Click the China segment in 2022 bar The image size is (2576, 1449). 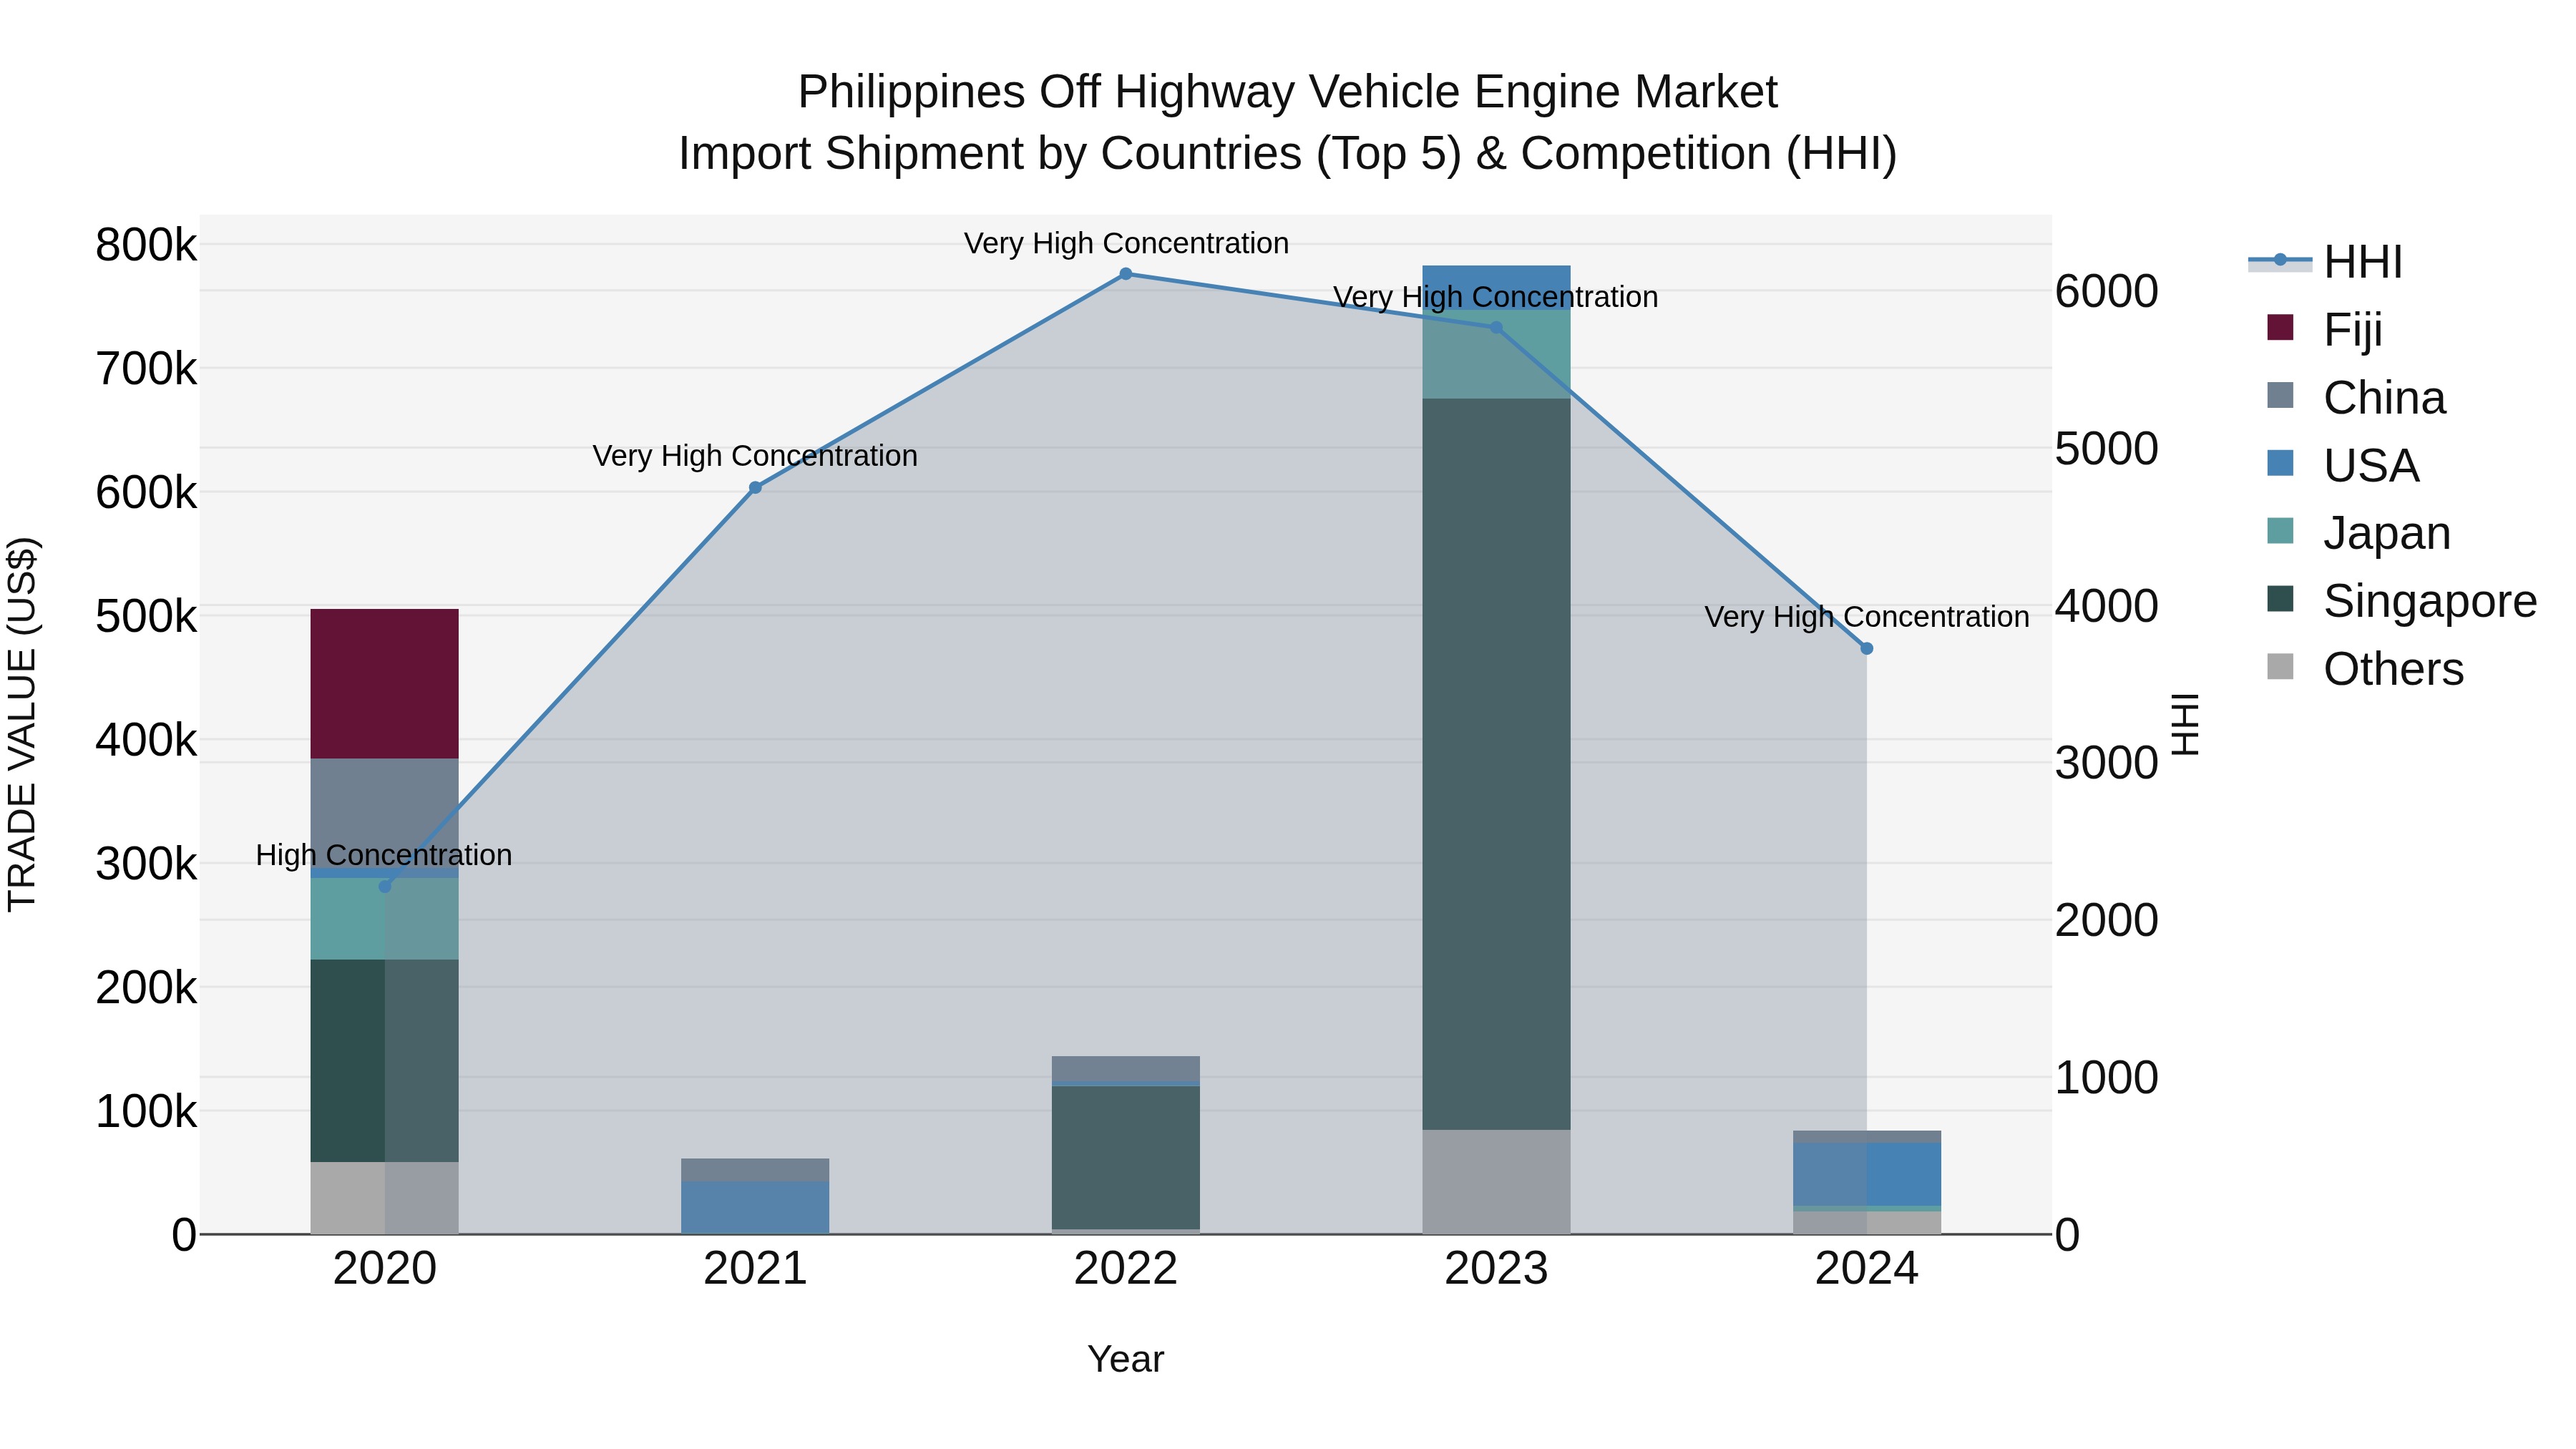[1126, 1069]
